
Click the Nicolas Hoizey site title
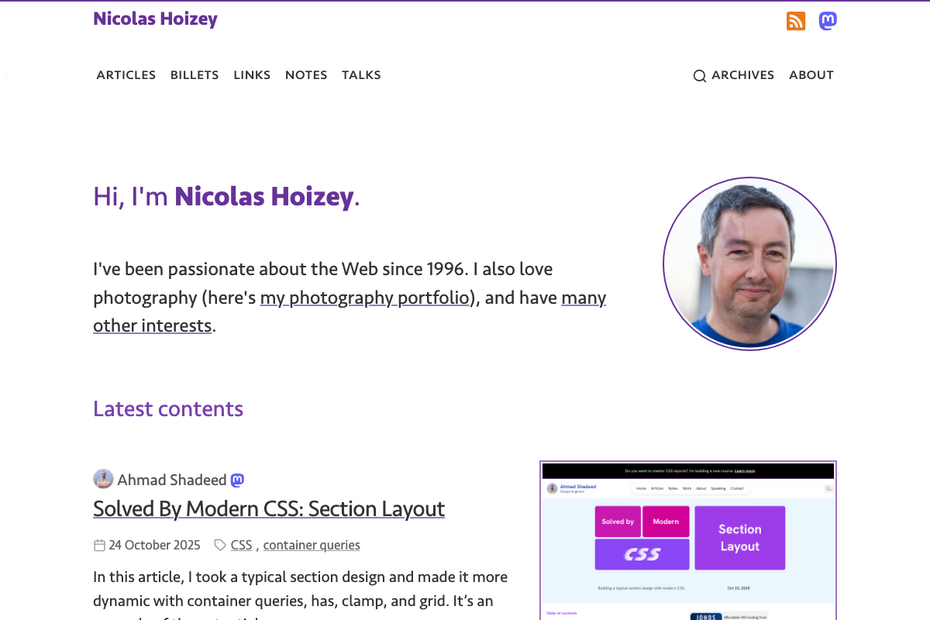tap(155, 18)
